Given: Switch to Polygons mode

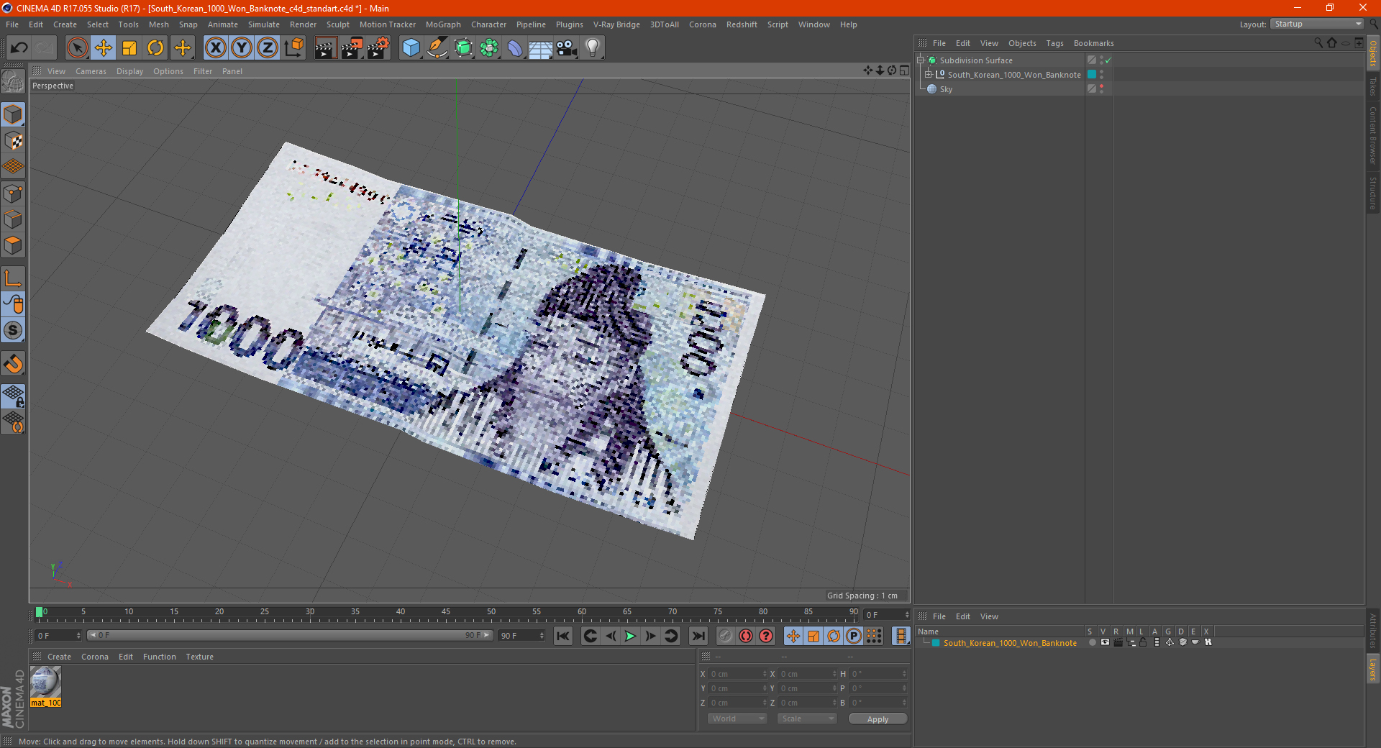Looking at the screenshot, I should point(13,245).
